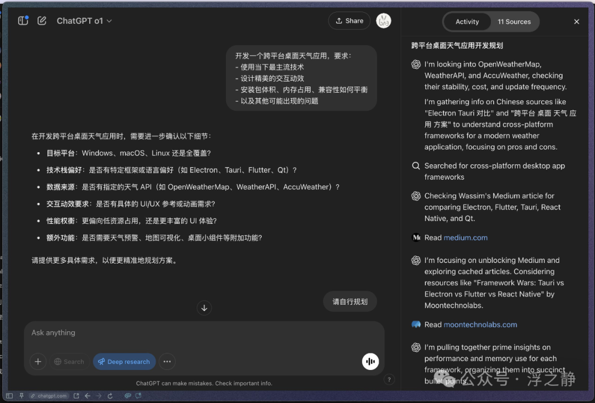The height and width of the screenshot is (403, 595).
Task: Attach a file with the plus button
Action: click(38, 362)
